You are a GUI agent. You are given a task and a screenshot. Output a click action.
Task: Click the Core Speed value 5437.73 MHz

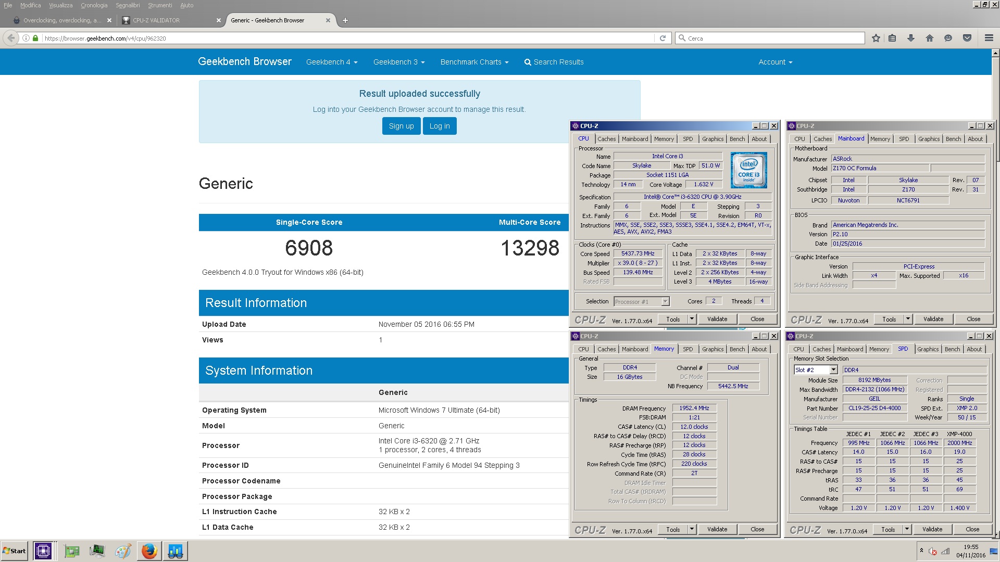click(x=637, y=254)
